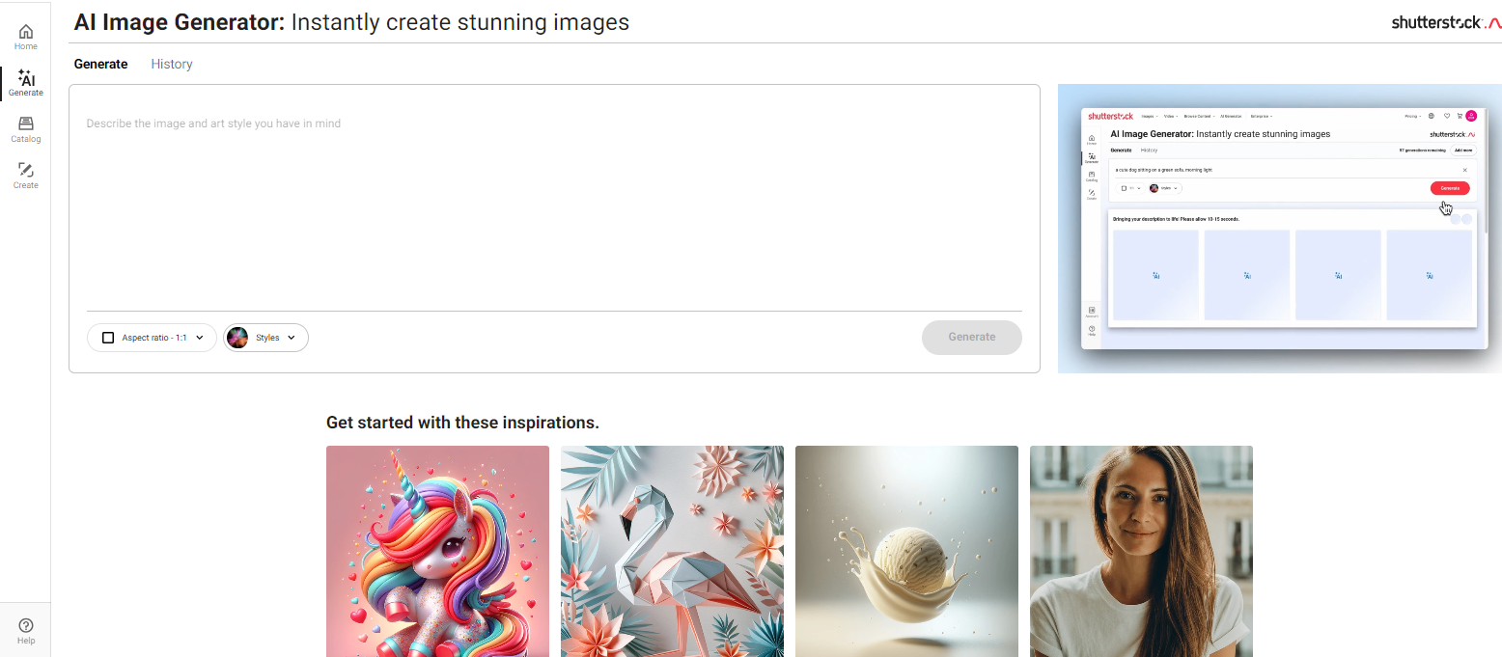Open the Styles dropdown
Screen dimensions: 1502x657
(x=265, y=337)
